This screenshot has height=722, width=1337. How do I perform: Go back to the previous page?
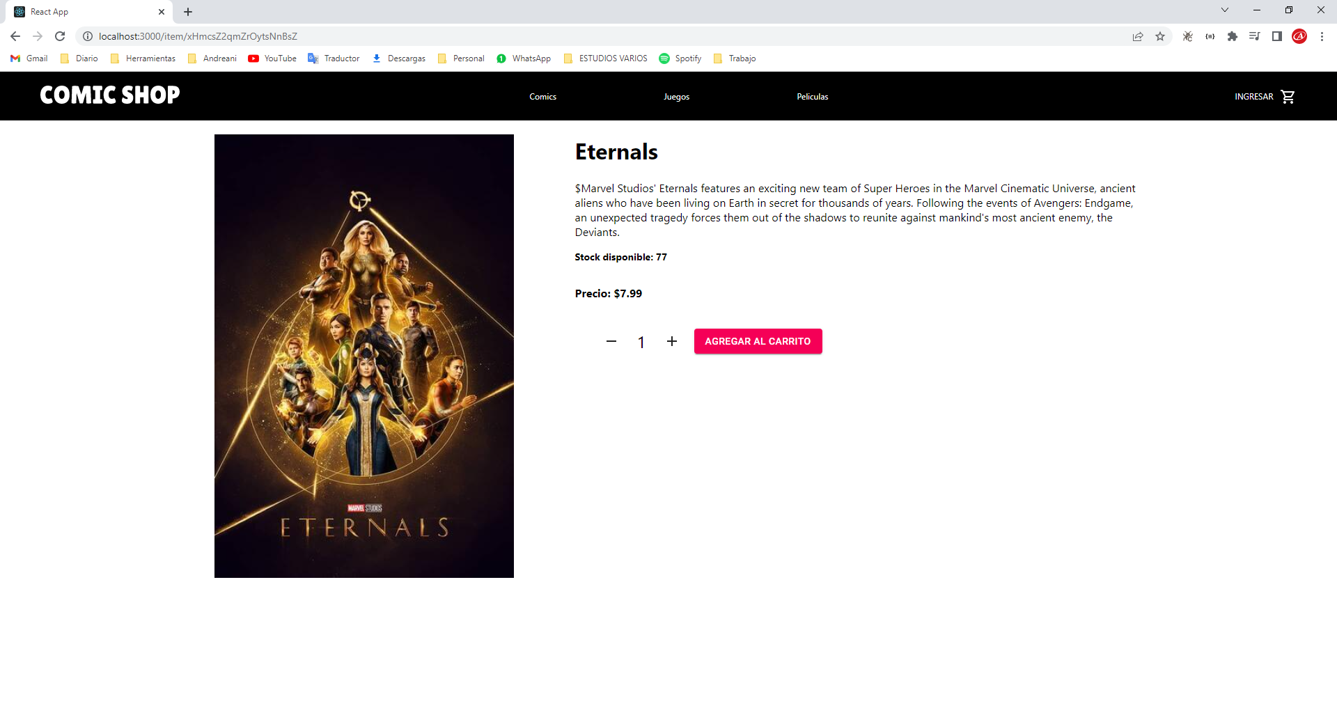pyautogui.click(x=15, y=36)
